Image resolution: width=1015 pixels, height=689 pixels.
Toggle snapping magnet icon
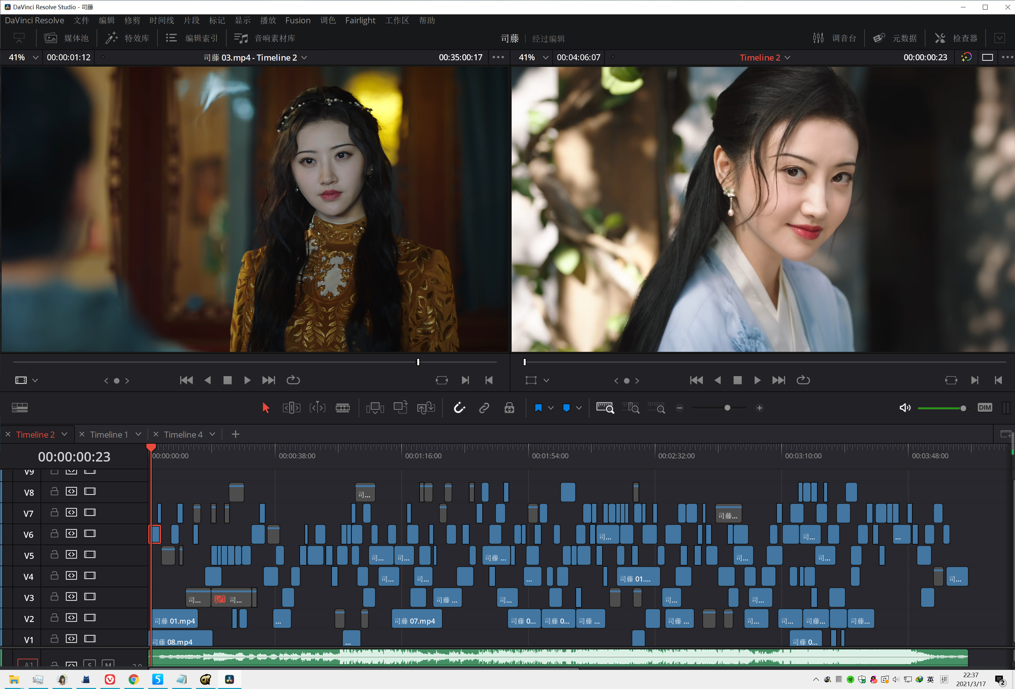459,408
